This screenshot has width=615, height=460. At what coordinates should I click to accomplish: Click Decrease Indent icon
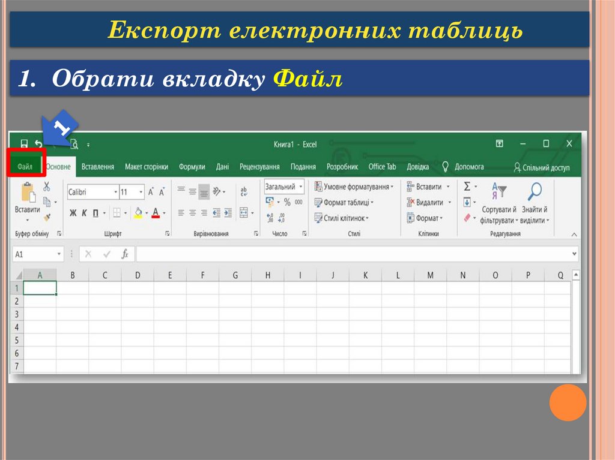tap(216, 213)
